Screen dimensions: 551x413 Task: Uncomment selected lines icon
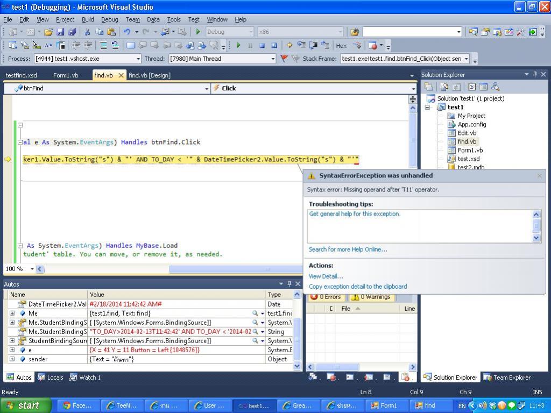click(115, 45)
